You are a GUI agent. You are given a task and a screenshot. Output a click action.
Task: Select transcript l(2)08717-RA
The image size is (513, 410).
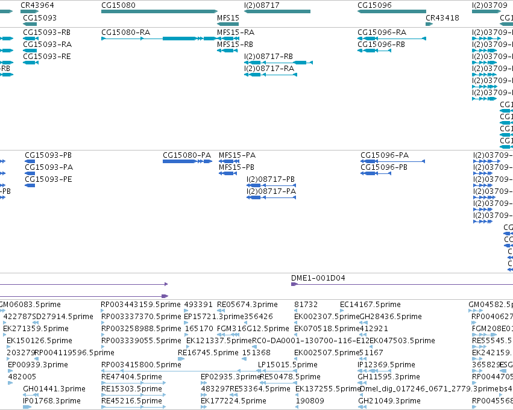269,69
